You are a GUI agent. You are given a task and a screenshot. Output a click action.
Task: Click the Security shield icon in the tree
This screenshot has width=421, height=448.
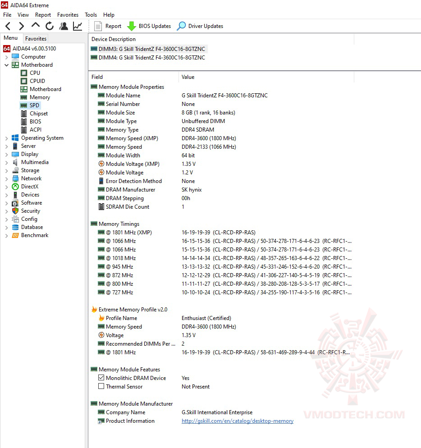click(x=15, y=211)
